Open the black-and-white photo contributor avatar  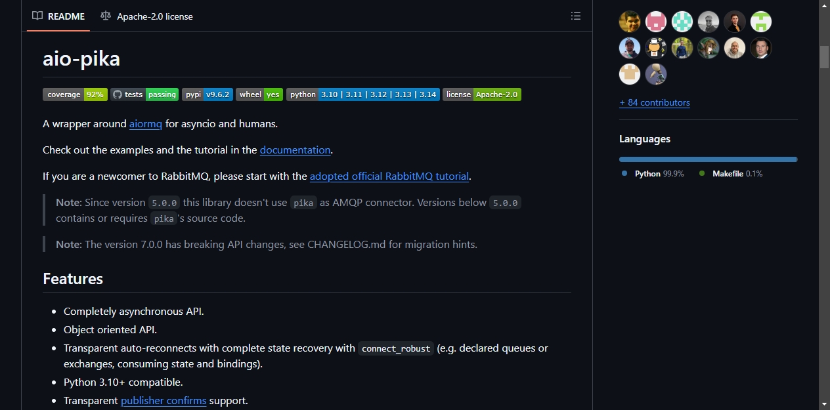click(709, 22)
